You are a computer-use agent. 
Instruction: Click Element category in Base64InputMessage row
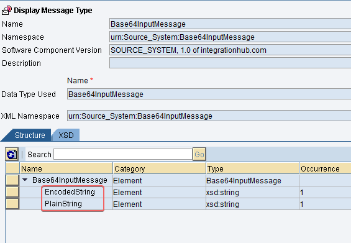tap(127, 180)
